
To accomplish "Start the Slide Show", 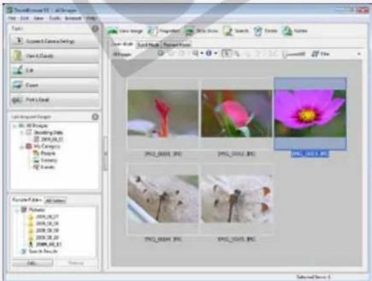I will tap(201, 31).
